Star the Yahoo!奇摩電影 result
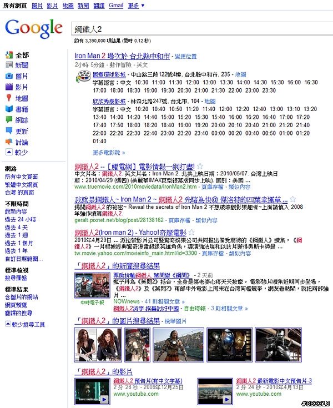Image resolution: width=333 pixels, height=408 pixels. pos(191,232)
